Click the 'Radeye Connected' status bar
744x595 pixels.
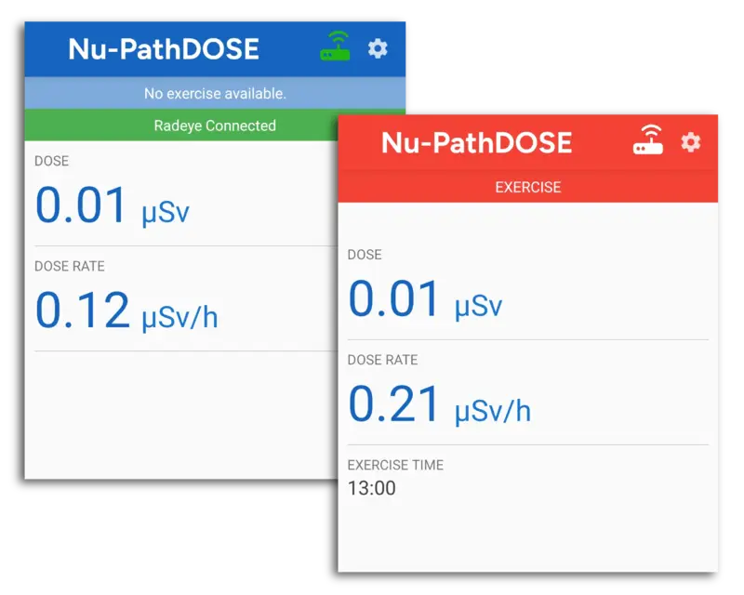215,126
